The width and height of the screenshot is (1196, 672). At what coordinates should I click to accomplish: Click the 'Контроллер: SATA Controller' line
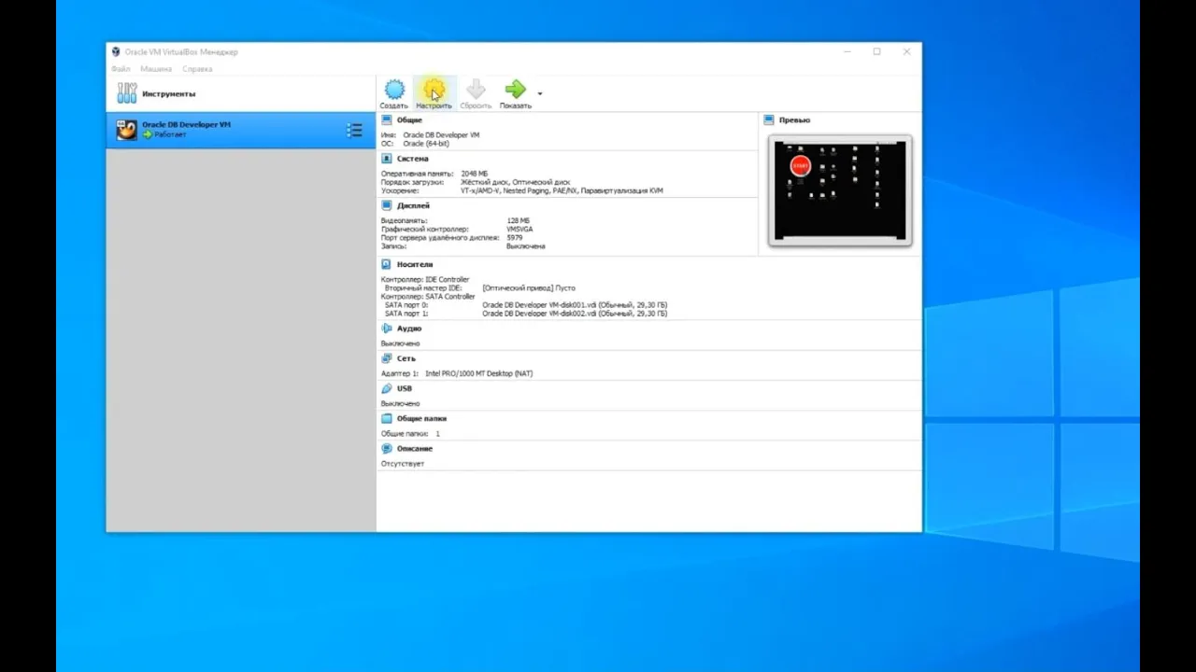point(428,297)
